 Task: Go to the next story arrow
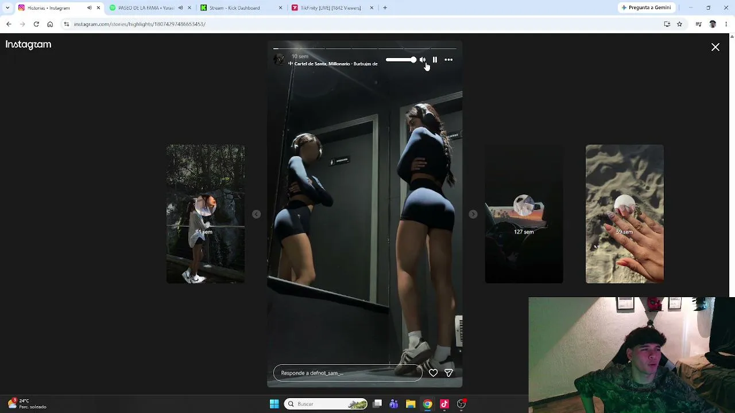(473, 214)
